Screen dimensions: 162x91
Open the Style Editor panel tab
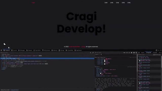[37, 50]
